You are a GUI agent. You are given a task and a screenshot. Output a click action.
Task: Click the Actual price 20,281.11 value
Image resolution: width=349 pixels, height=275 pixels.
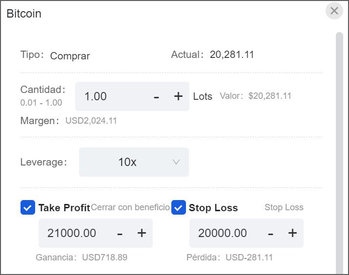pos(232,55)
